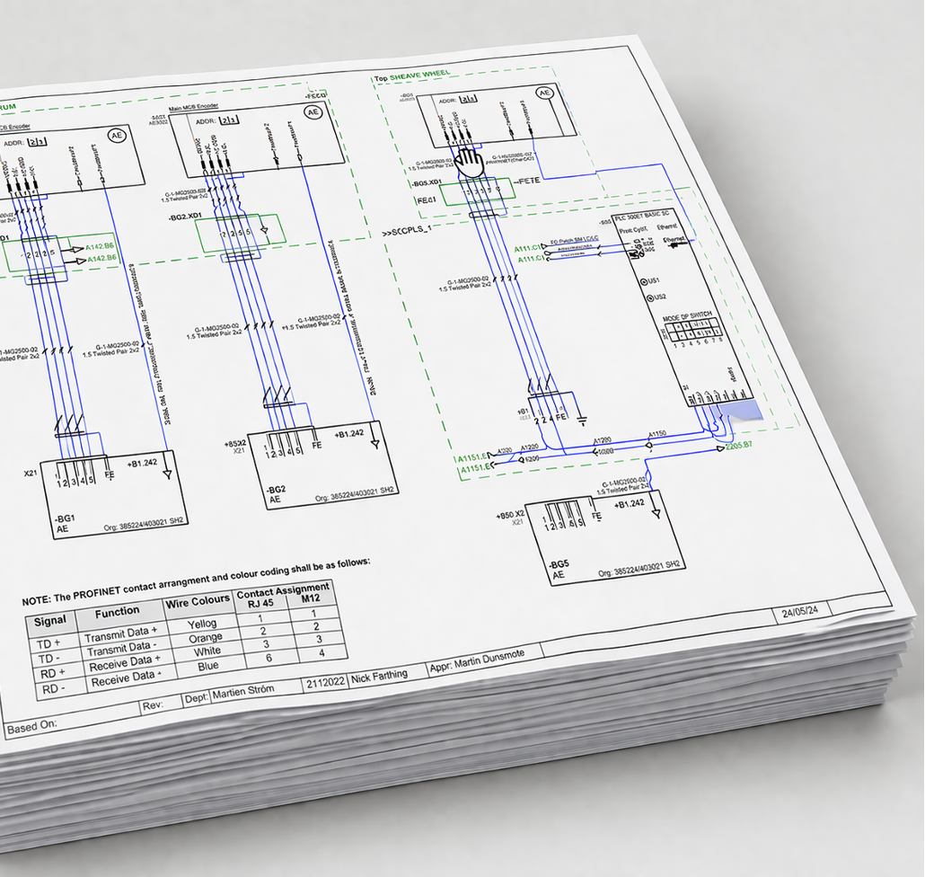The width and height of the screenshot is (925, 877).
Task: Follow the upper A142.B6 cross-reference
Action: point(97,248)
